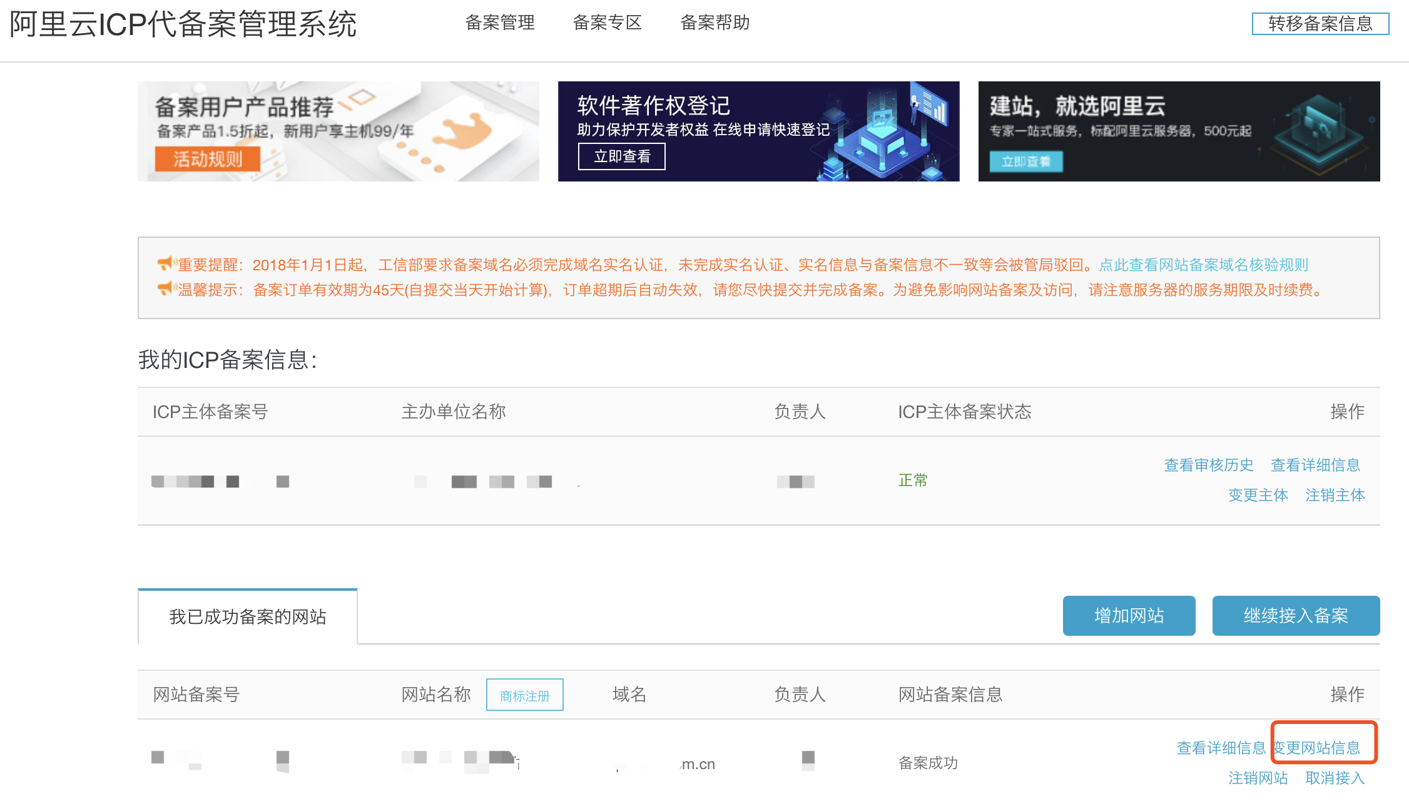Viewport: 1409px width, 801px height.
Task: Click 继续接入备案 to continue filing
Action: [1295, 616]
